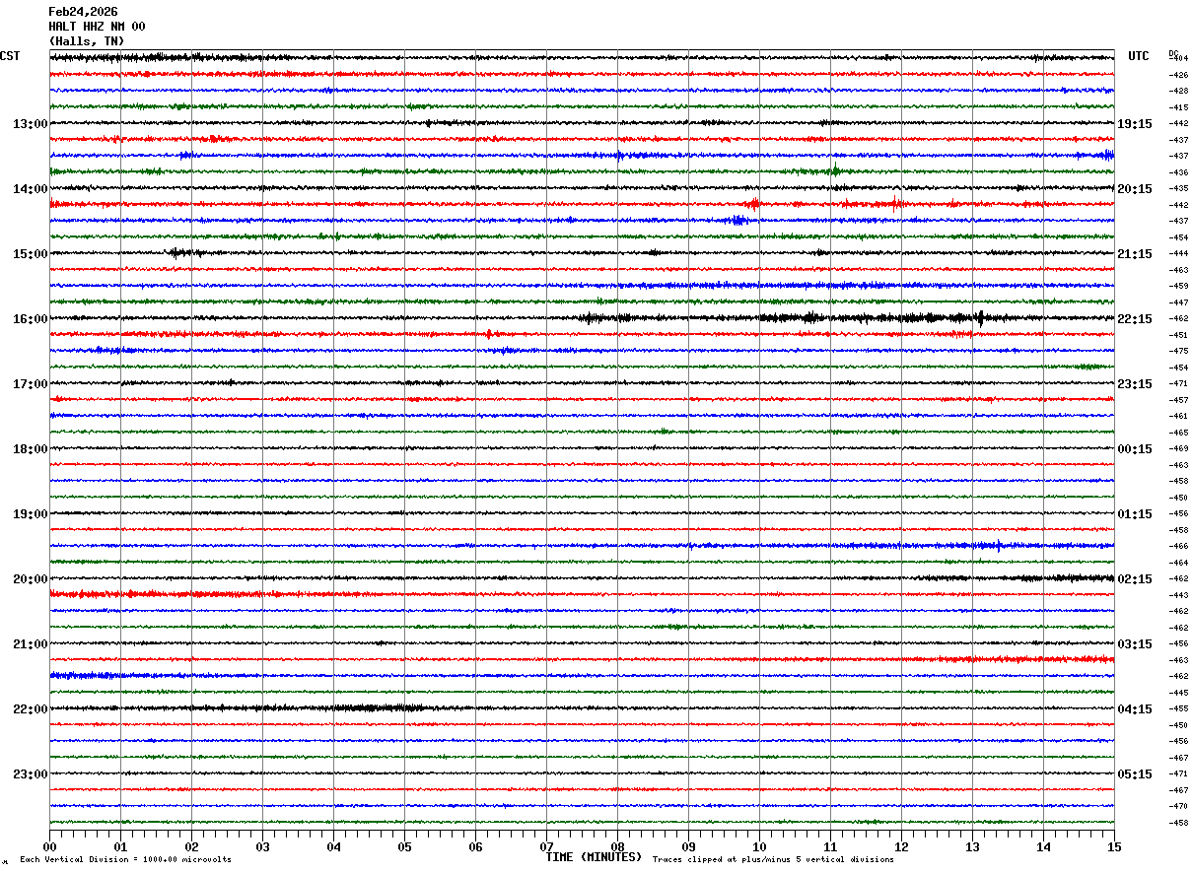Click the DC offset value -459

coord(1178,286)
